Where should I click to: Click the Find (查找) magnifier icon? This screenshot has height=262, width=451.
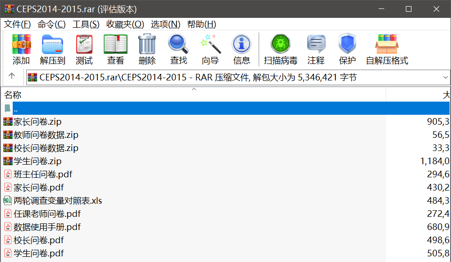pos(178,44)
